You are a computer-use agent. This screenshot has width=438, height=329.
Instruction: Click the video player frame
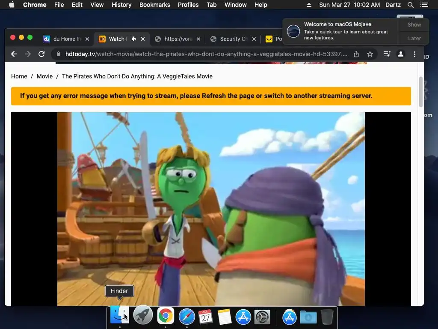(211, 209)
